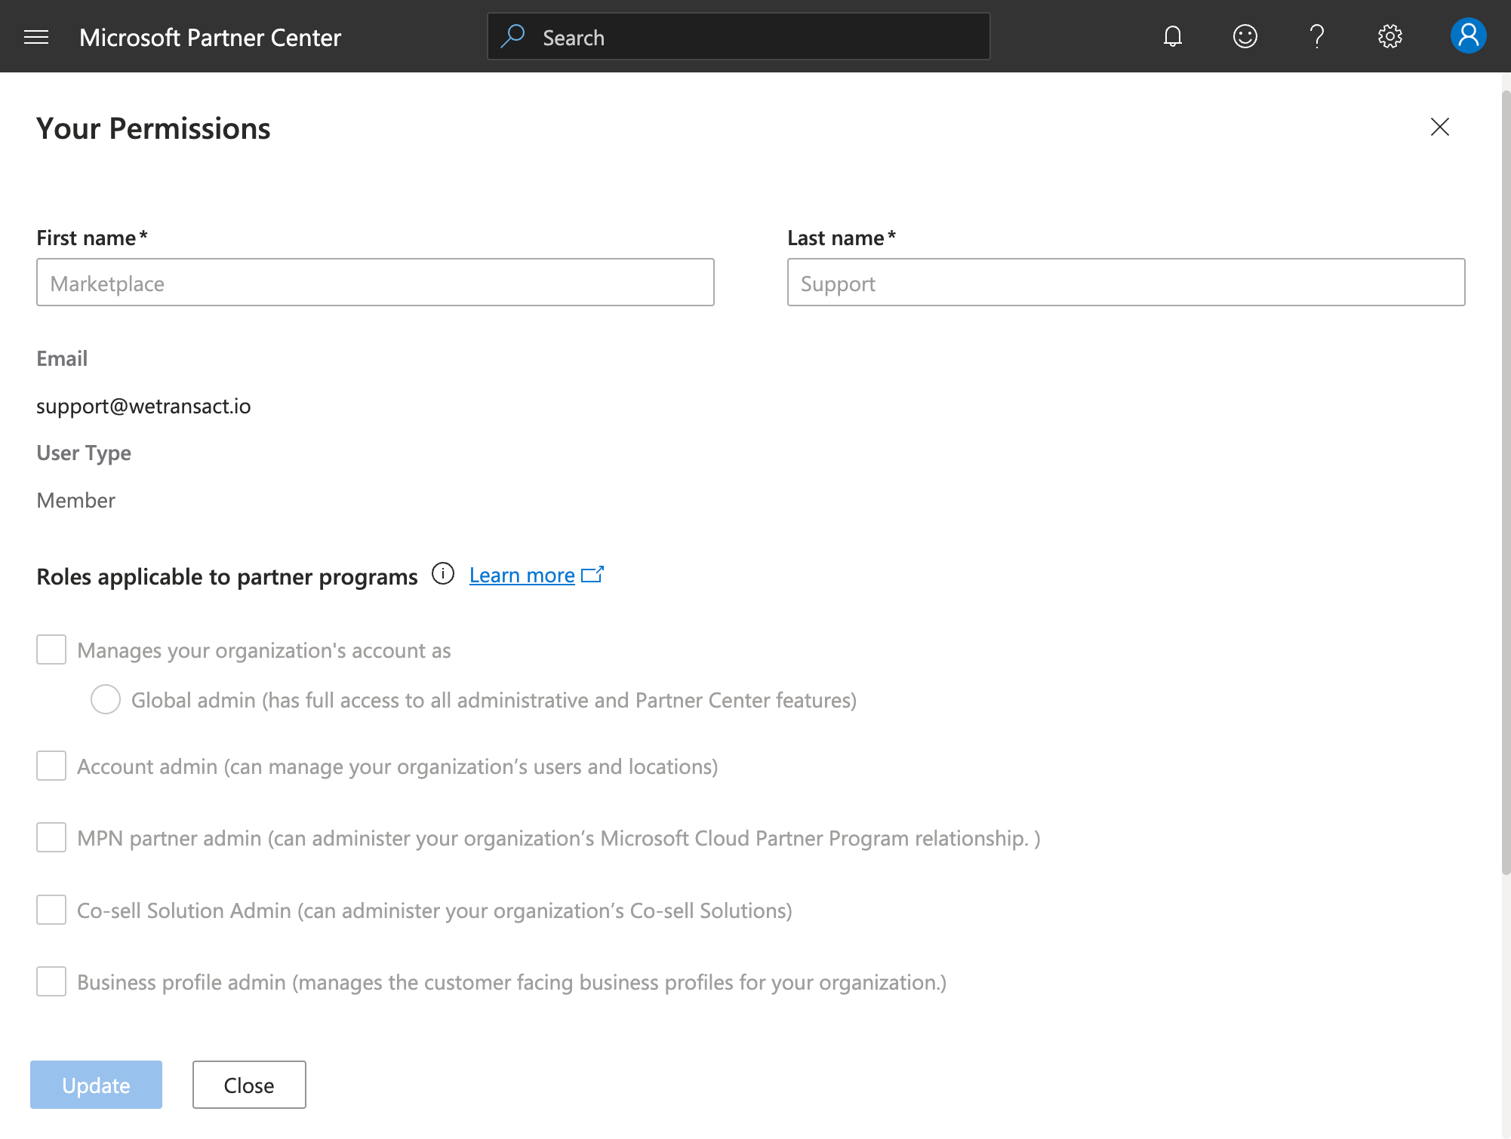Check the MPN partner admin role
Image resolution: width=1511 pixels, height=1139 pixels.
(x=51, y=837)
